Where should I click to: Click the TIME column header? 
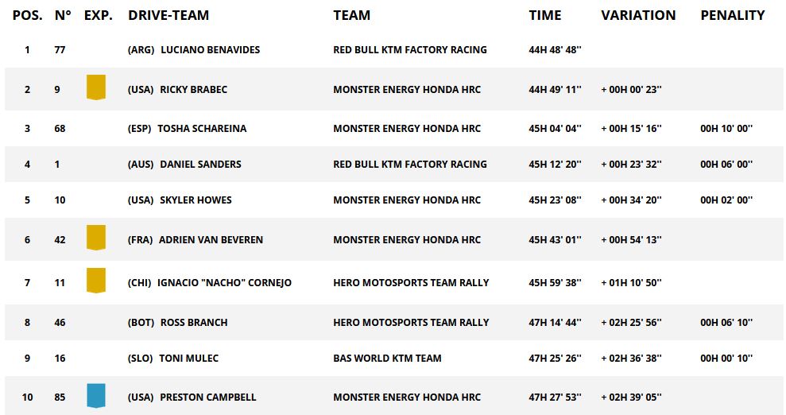(x=544, y=15)
